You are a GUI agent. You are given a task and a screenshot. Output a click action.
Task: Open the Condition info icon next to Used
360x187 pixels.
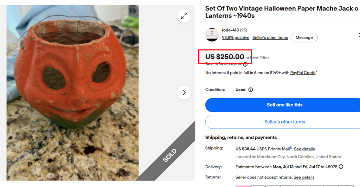pyautogui.click(x=251, y=89)
